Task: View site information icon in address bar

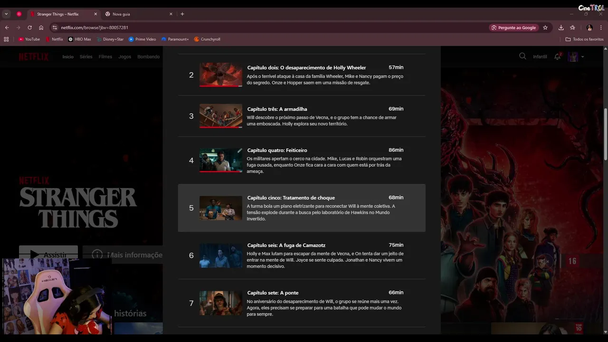Action: 55,28
